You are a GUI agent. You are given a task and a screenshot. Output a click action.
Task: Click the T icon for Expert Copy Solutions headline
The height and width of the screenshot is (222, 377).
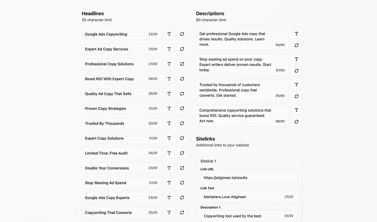[x=169, y=138]
